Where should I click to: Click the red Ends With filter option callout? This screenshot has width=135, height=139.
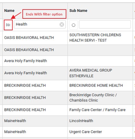coord(44,14)
